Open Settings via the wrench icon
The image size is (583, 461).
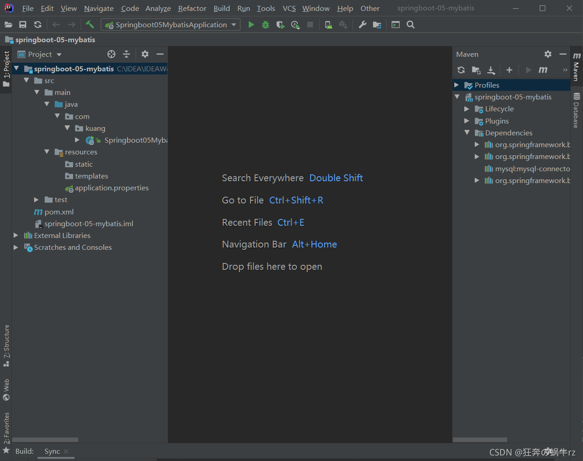point(362,25)
